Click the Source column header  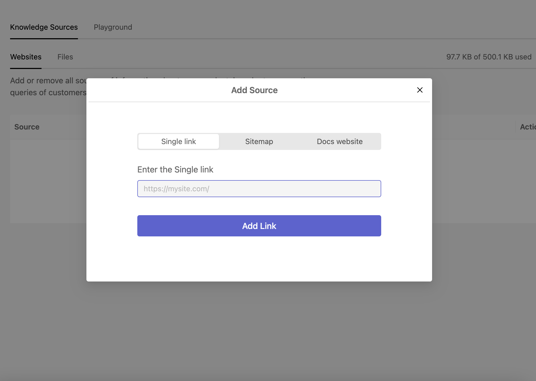point(27,127)
